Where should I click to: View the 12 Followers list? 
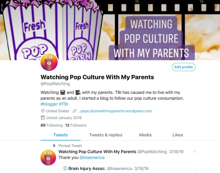point(76,125)
